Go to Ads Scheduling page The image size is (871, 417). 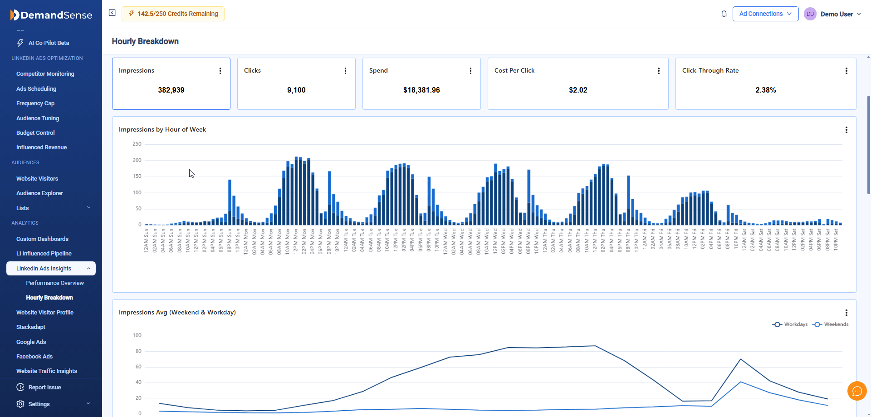click(x=36, y=89)
